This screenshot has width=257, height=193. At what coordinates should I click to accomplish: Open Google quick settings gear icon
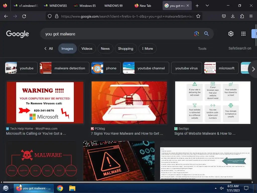click(231, 34)
